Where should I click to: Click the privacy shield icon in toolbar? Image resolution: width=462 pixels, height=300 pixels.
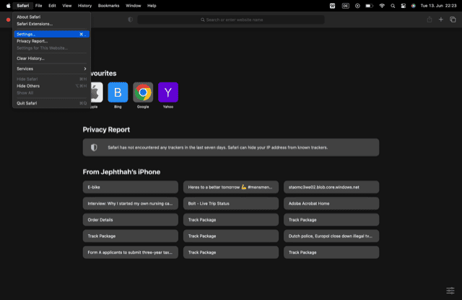click(131, 19)
